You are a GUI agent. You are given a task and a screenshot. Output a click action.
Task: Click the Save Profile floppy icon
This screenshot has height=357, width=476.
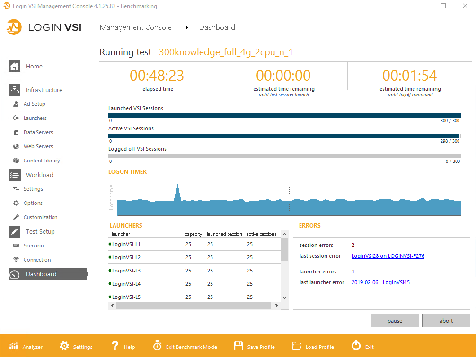tap(238, 346)
